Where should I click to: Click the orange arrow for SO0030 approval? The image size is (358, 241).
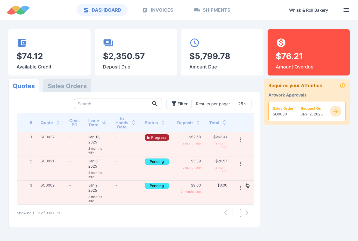click(x=335, y=111)
